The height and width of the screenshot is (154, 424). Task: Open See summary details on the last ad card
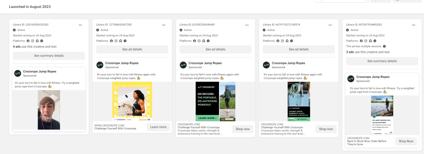point(382,61)
